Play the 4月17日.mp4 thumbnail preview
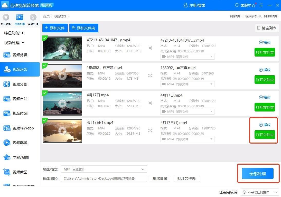This screenshot has height=197, width=281. click(x=62, y=103)
